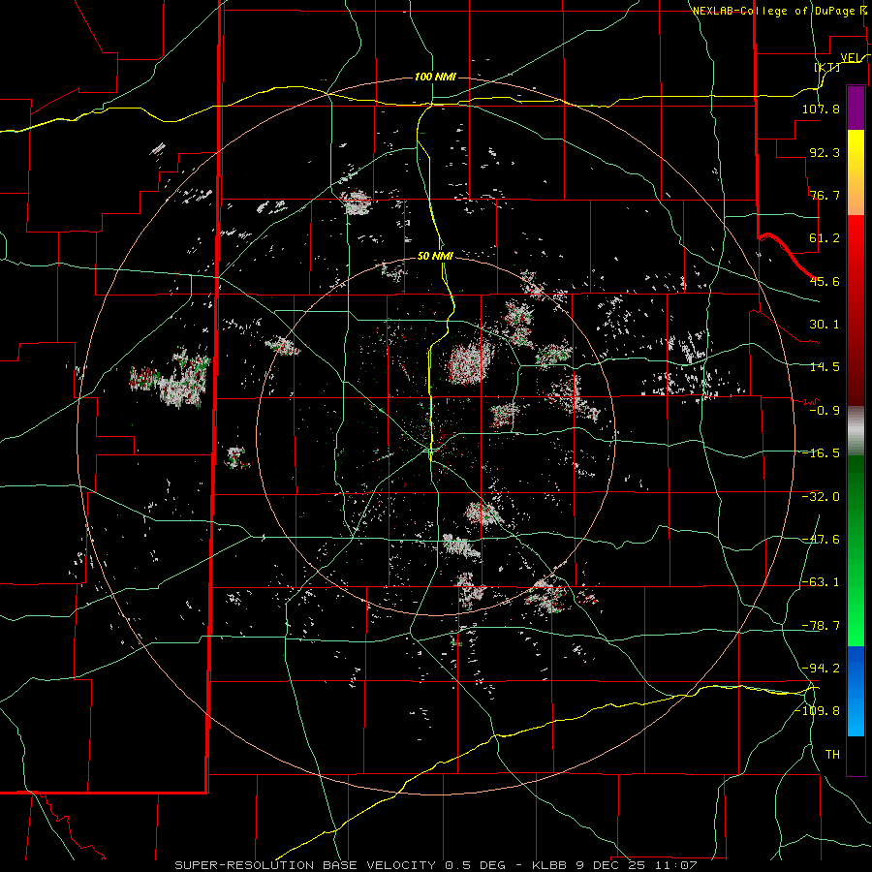Screen dimensions: 872x872
Task: Click the 100 NMI range ring label
Action: click(x=435, y=77)
